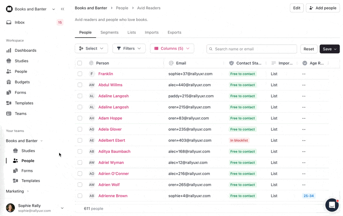The image size is (343, 216).
Task: Click the Workspace Studies briefcase icon
Action: click(9, 61)
